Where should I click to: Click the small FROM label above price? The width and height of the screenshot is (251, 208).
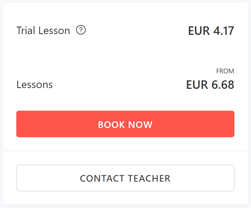(225, 71)
